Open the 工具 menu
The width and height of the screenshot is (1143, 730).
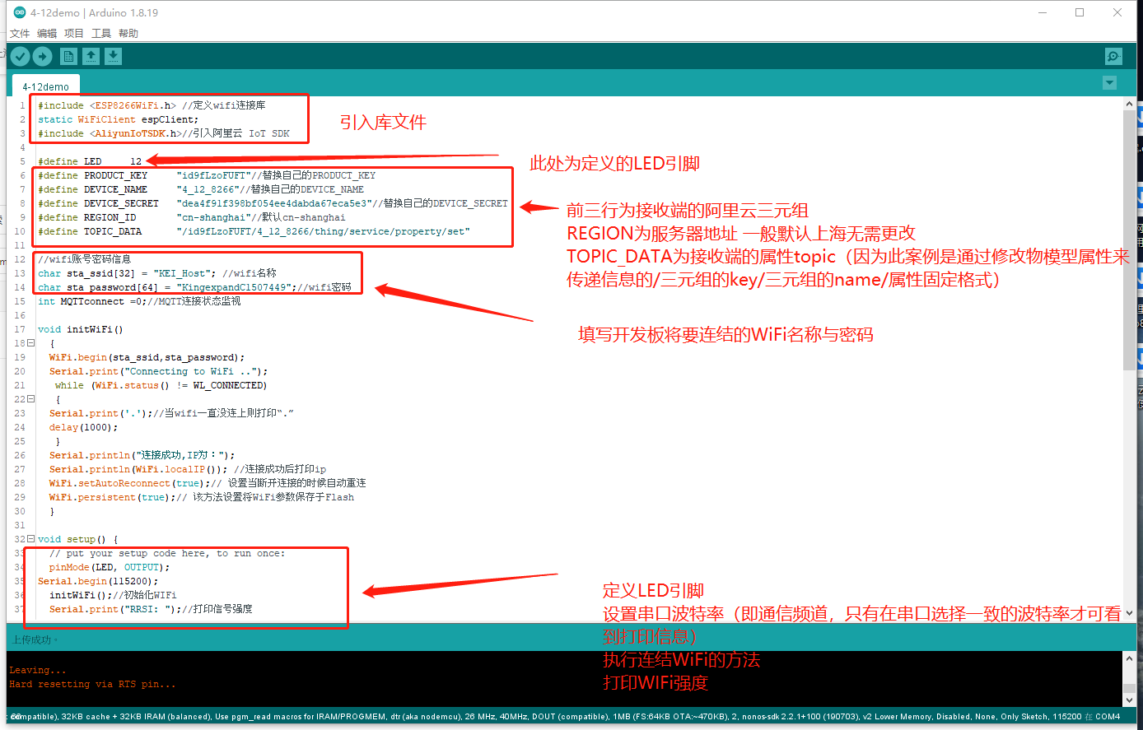coord(101,34)
